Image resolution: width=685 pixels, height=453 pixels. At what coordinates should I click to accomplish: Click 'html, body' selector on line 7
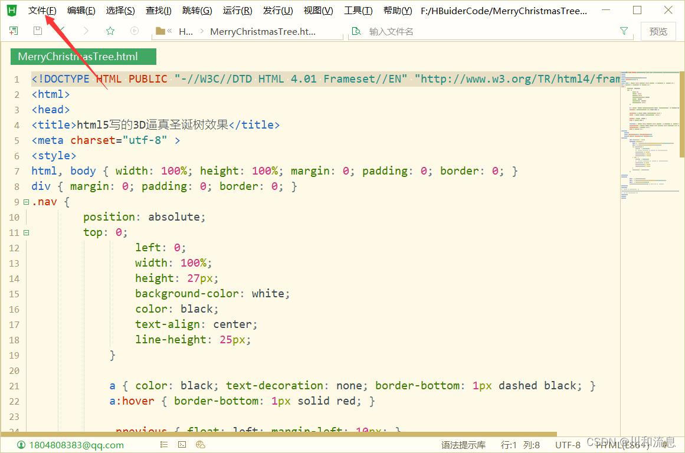pos(63,171)
